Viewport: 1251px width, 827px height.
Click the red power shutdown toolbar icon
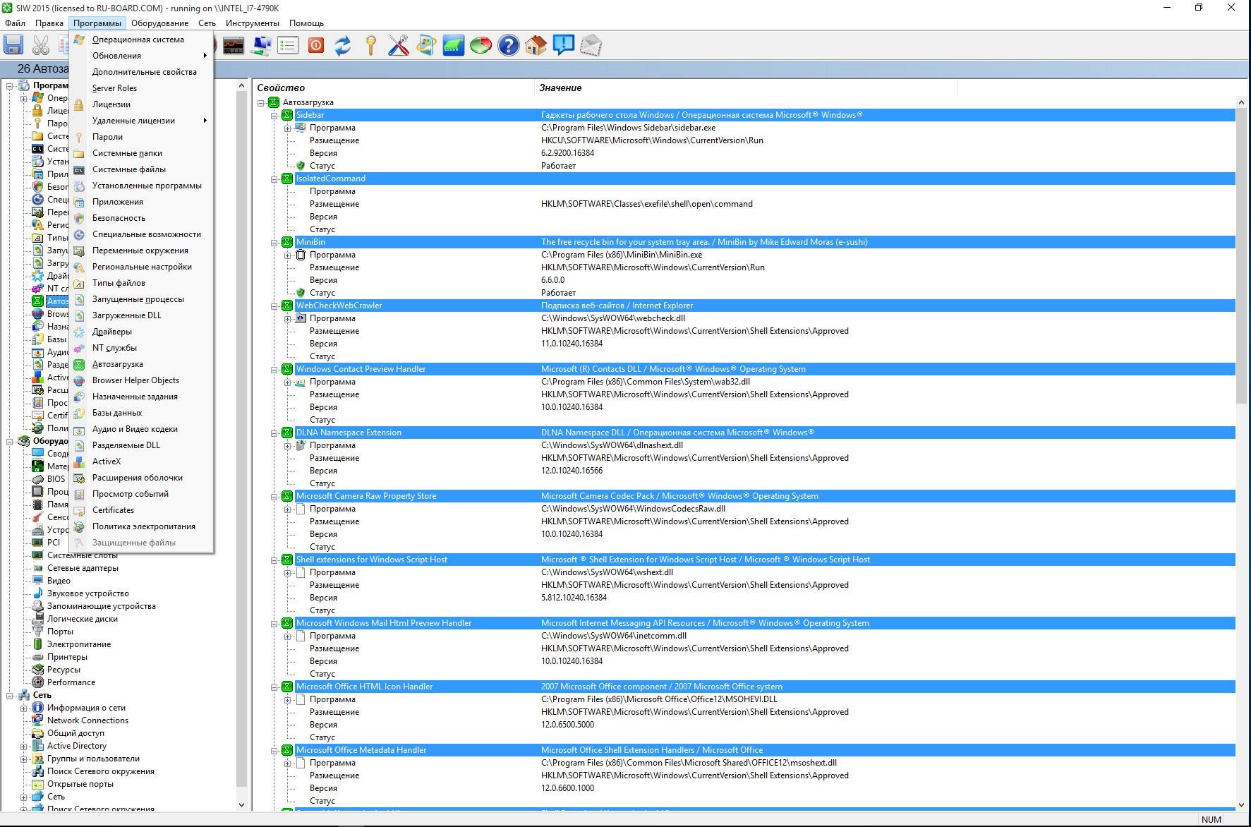(x=315, y=46)
